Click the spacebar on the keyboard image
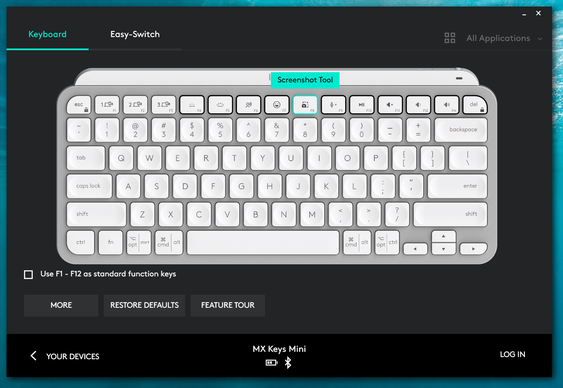The width and height of the screenshot is (563, 388). coord(263,242)
